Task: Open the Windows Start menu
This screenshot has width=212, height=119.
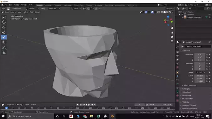Action: pos(3,116)
